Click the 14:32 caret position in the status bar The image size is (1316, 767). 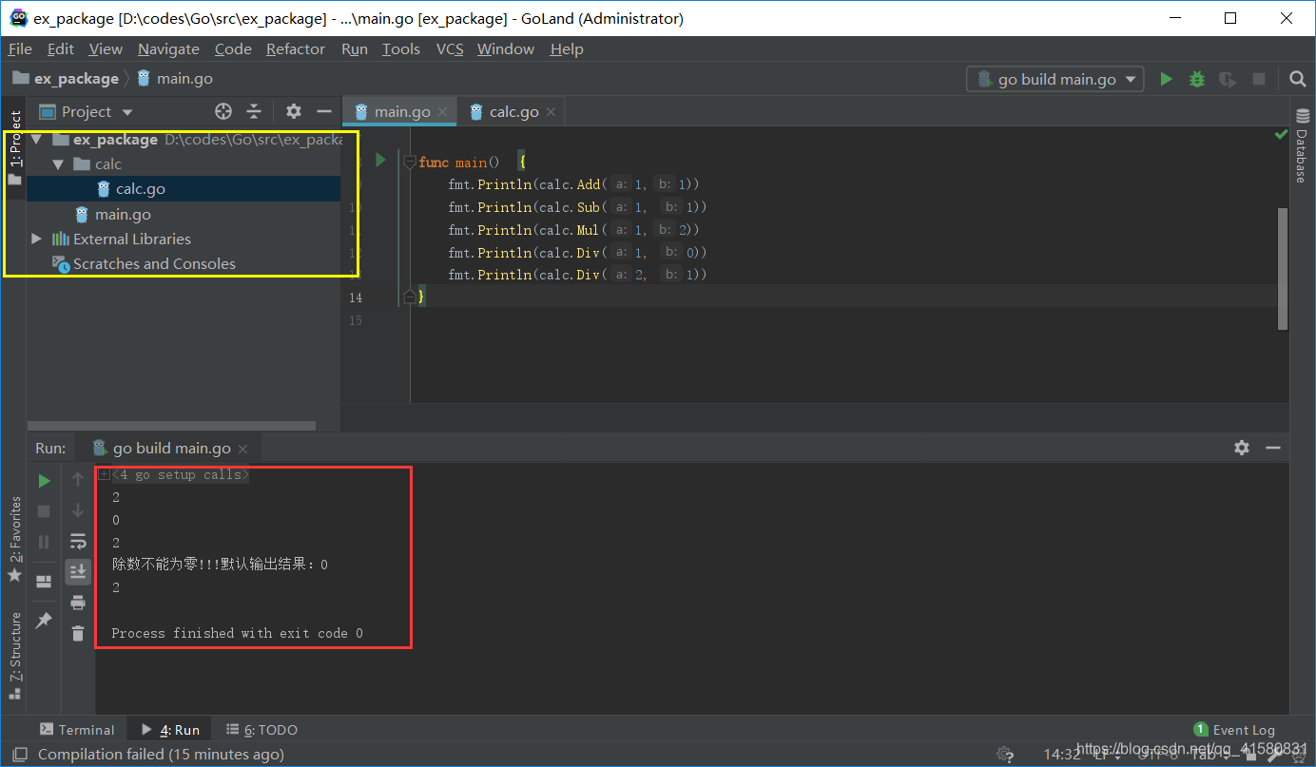1062,755
